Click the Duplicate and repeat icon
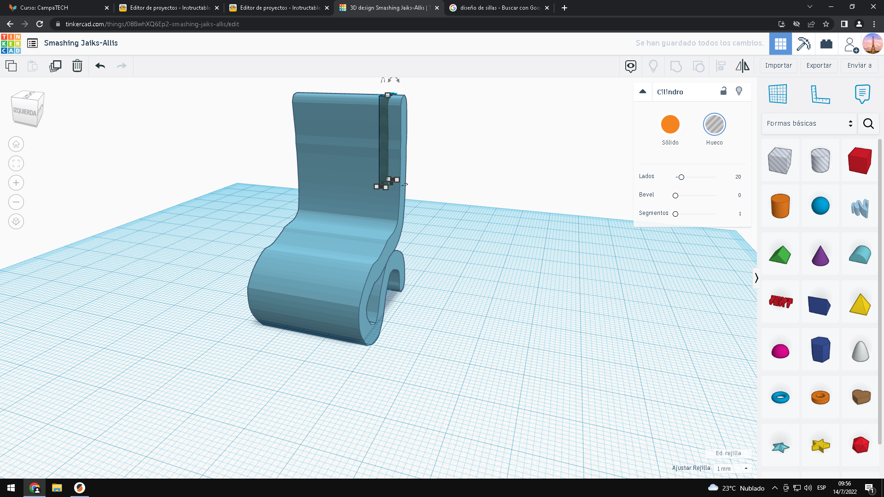The width and height of the screenshot is (884, 497). (55, 66)
